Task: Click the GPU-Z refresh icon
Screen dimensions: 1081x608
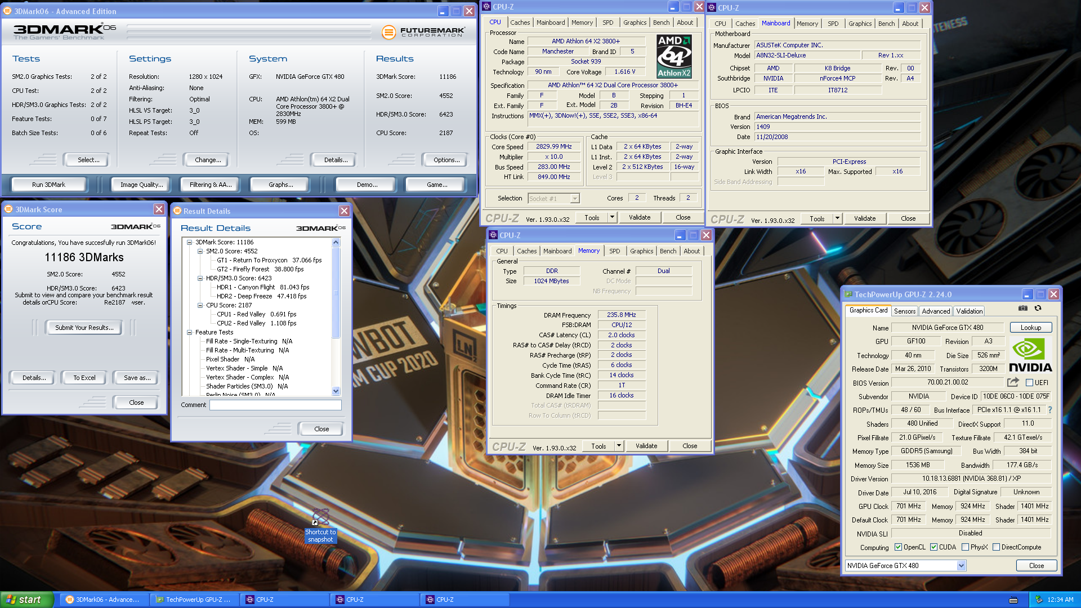Action: tap(1038, 308)
